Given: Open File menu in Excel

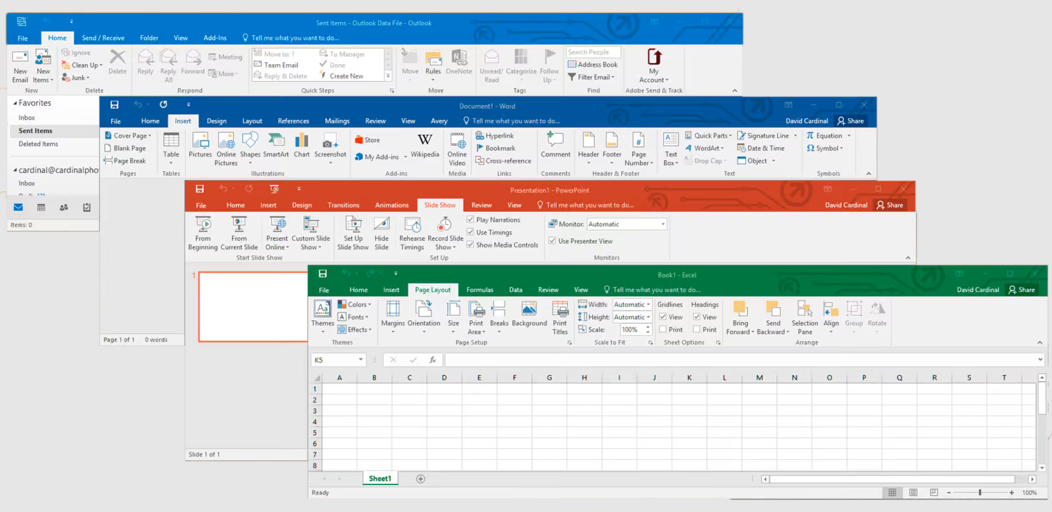Looking at the screenshot, I should pyautogui.click(x=324, y=290).
